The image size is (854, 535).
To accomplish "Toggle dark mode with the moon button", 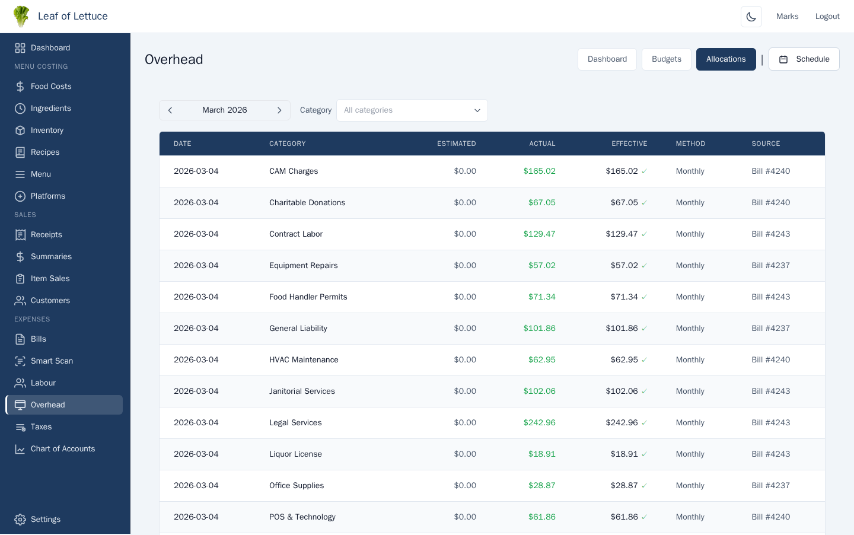I will pos(751,16).
